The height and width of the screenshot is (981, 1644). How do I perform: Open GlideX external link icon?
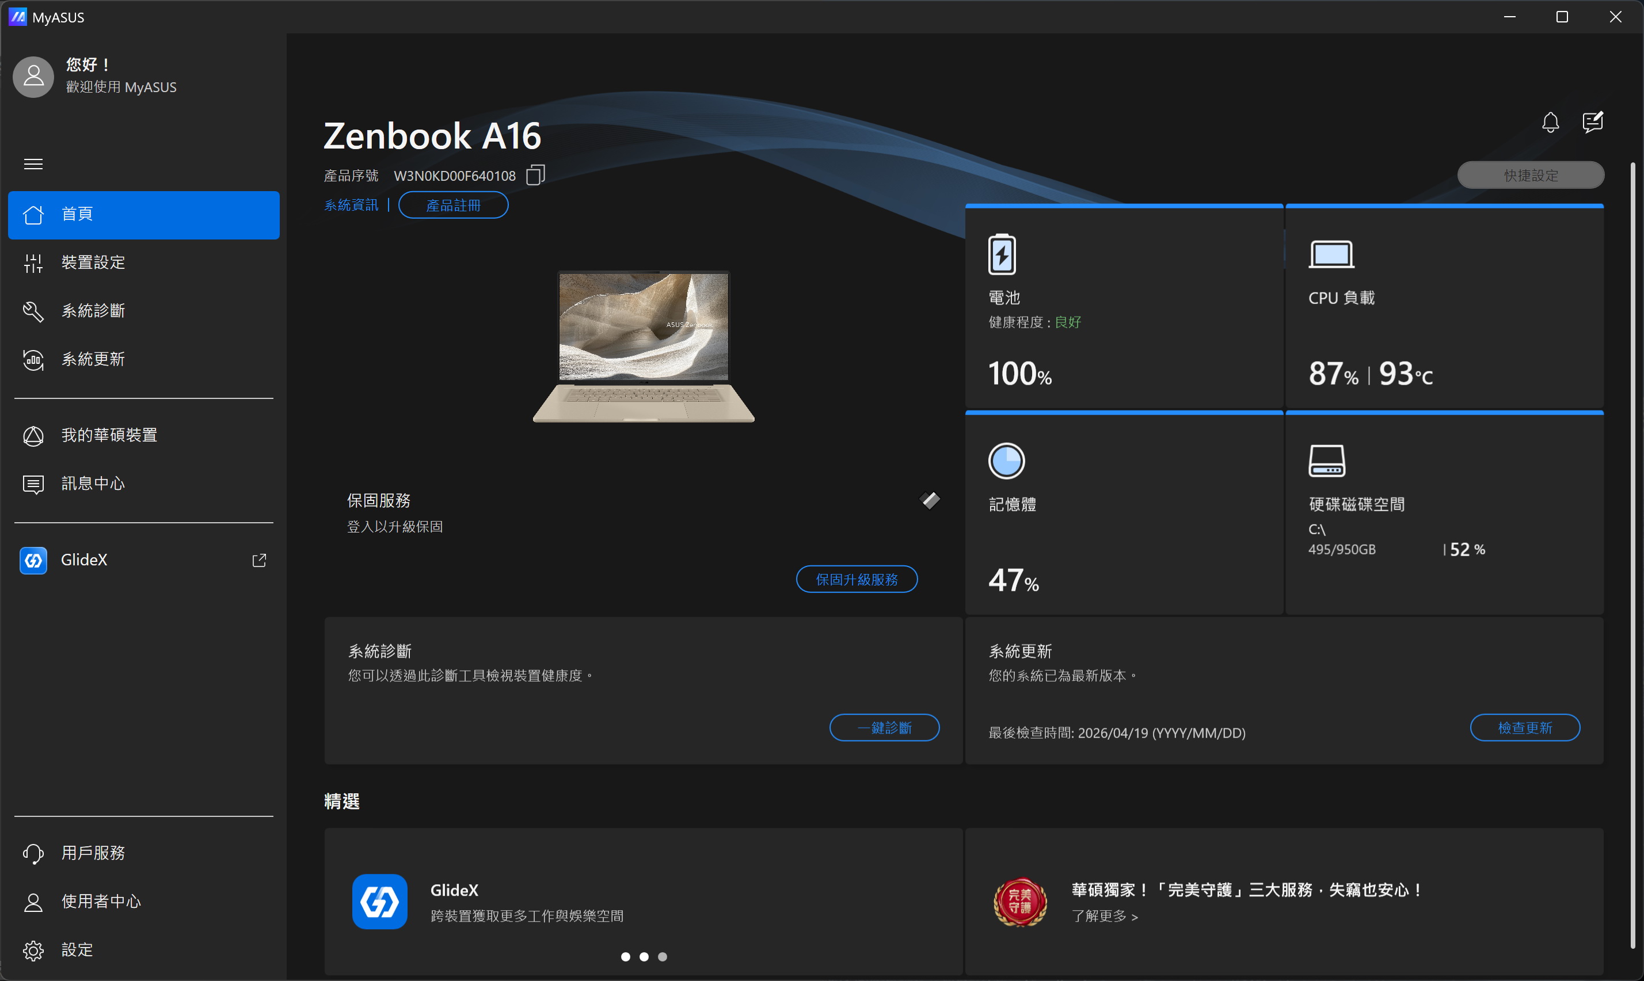tap(259, 561)
